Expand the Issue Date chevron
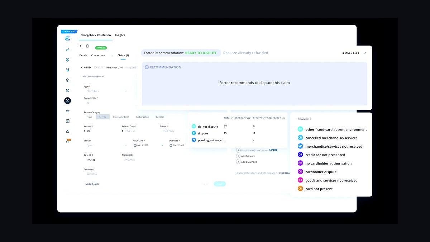The width and height of the screenshot is (430, 242). tap(162, 146)
